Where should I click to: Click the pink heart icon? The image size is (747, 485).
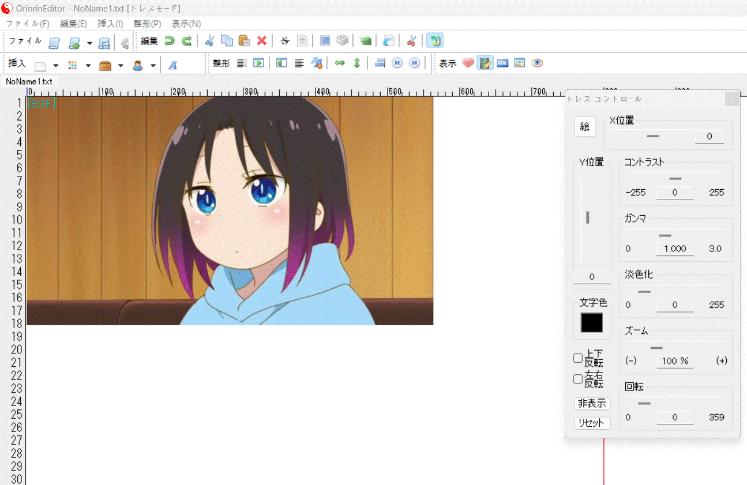click(468, 63)
